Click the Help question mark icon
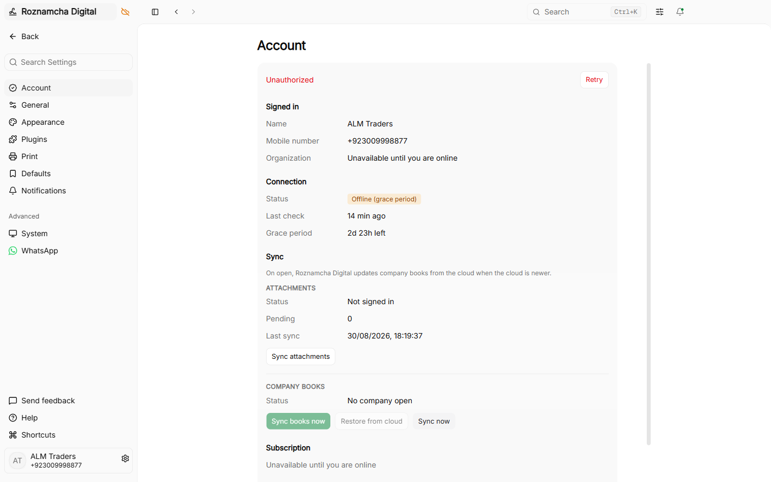The image size is (771, 482). 13,418
